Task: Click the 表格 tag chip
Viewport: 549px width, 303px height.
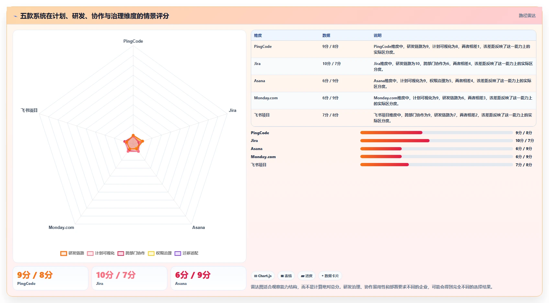Action: tap(286, 276)
